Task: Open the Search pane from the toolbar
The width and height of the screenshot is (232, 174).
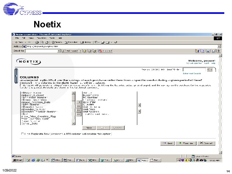Action: [57, 42]
